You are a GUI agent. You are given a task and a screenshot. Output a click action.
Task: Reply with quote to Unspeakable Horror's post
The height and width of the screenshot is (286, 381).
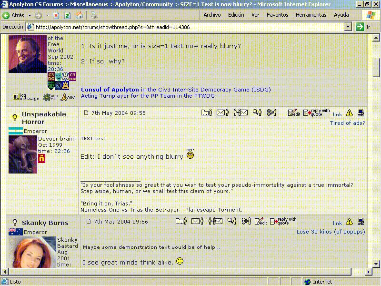(317, 113)
